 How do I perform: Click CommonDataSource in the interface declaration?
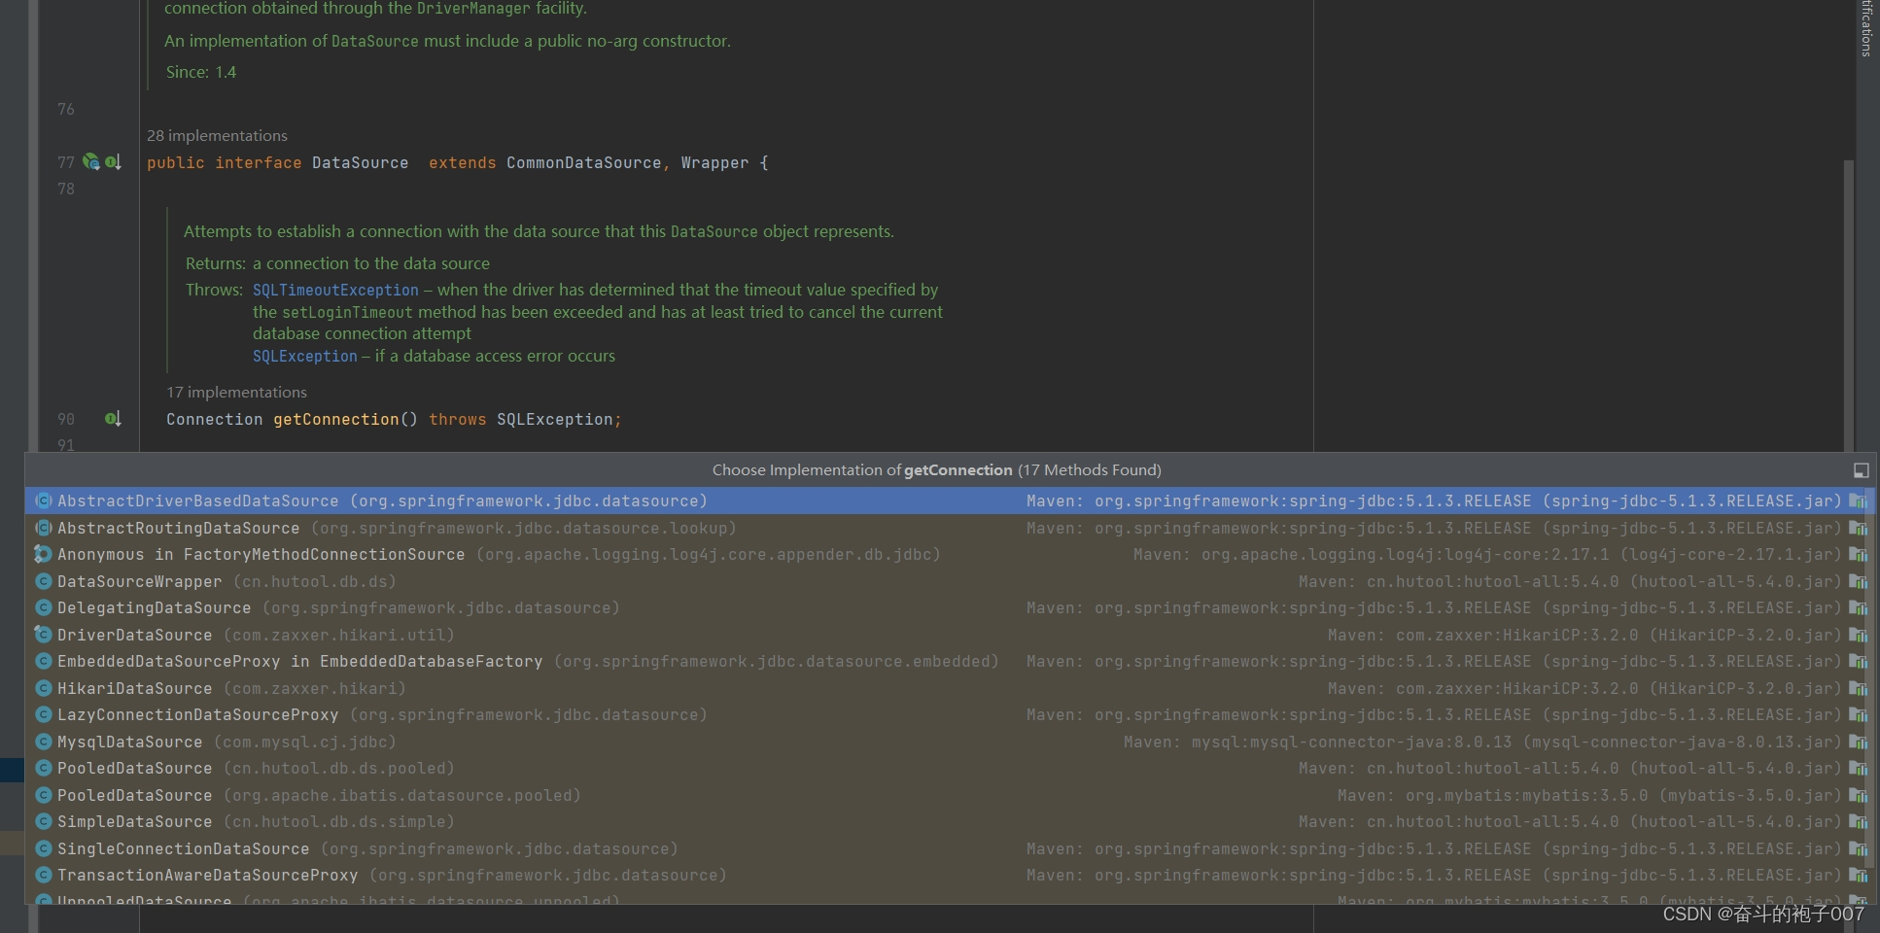point(583,162)
